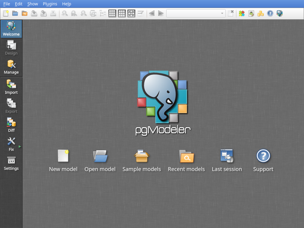Open the Edit menu
The width and height of the screenshot is (304, 228).
(x=19, y=4)
